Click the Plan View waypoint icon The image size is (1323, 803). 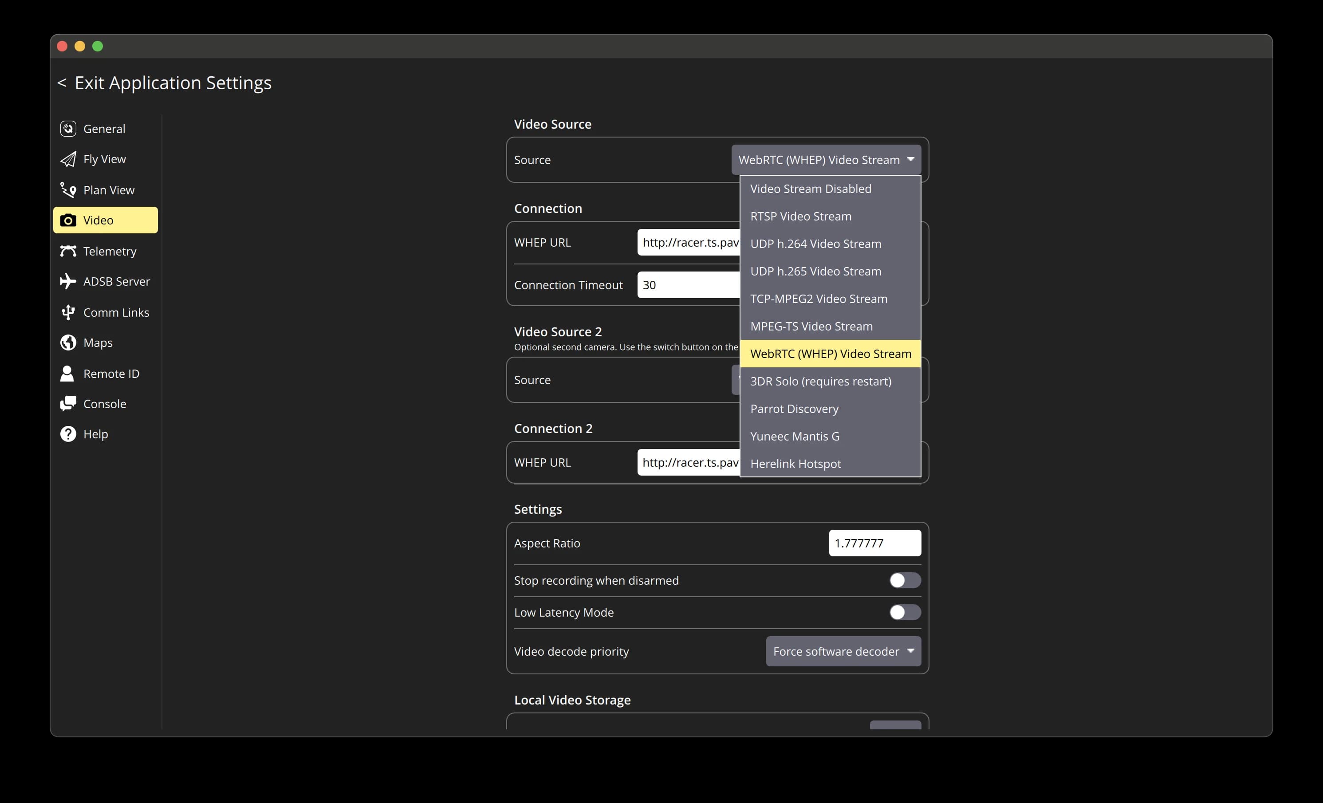(68, 190)
